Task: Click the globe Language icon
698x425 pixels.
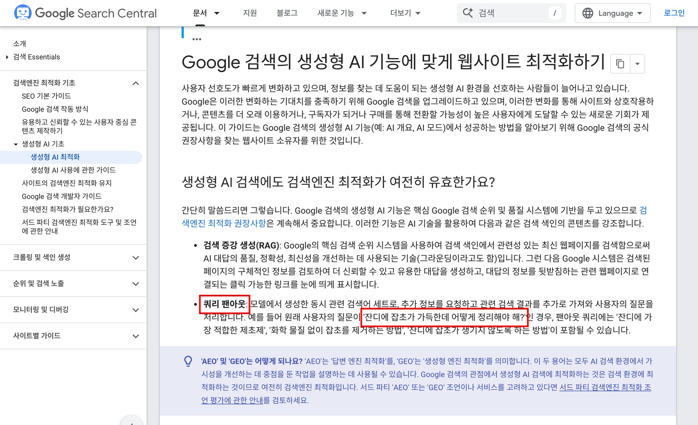Action: tap(588, 13)
